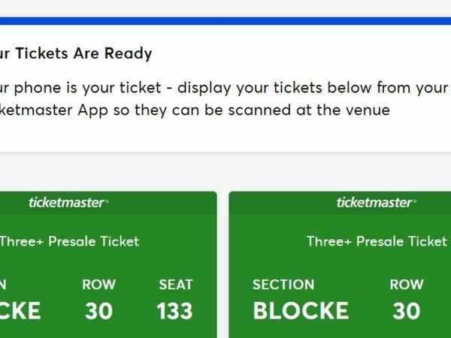The image size is (451, 338).
Task: Click row number 30 on right ticket
Action: (x=407, y=311)
